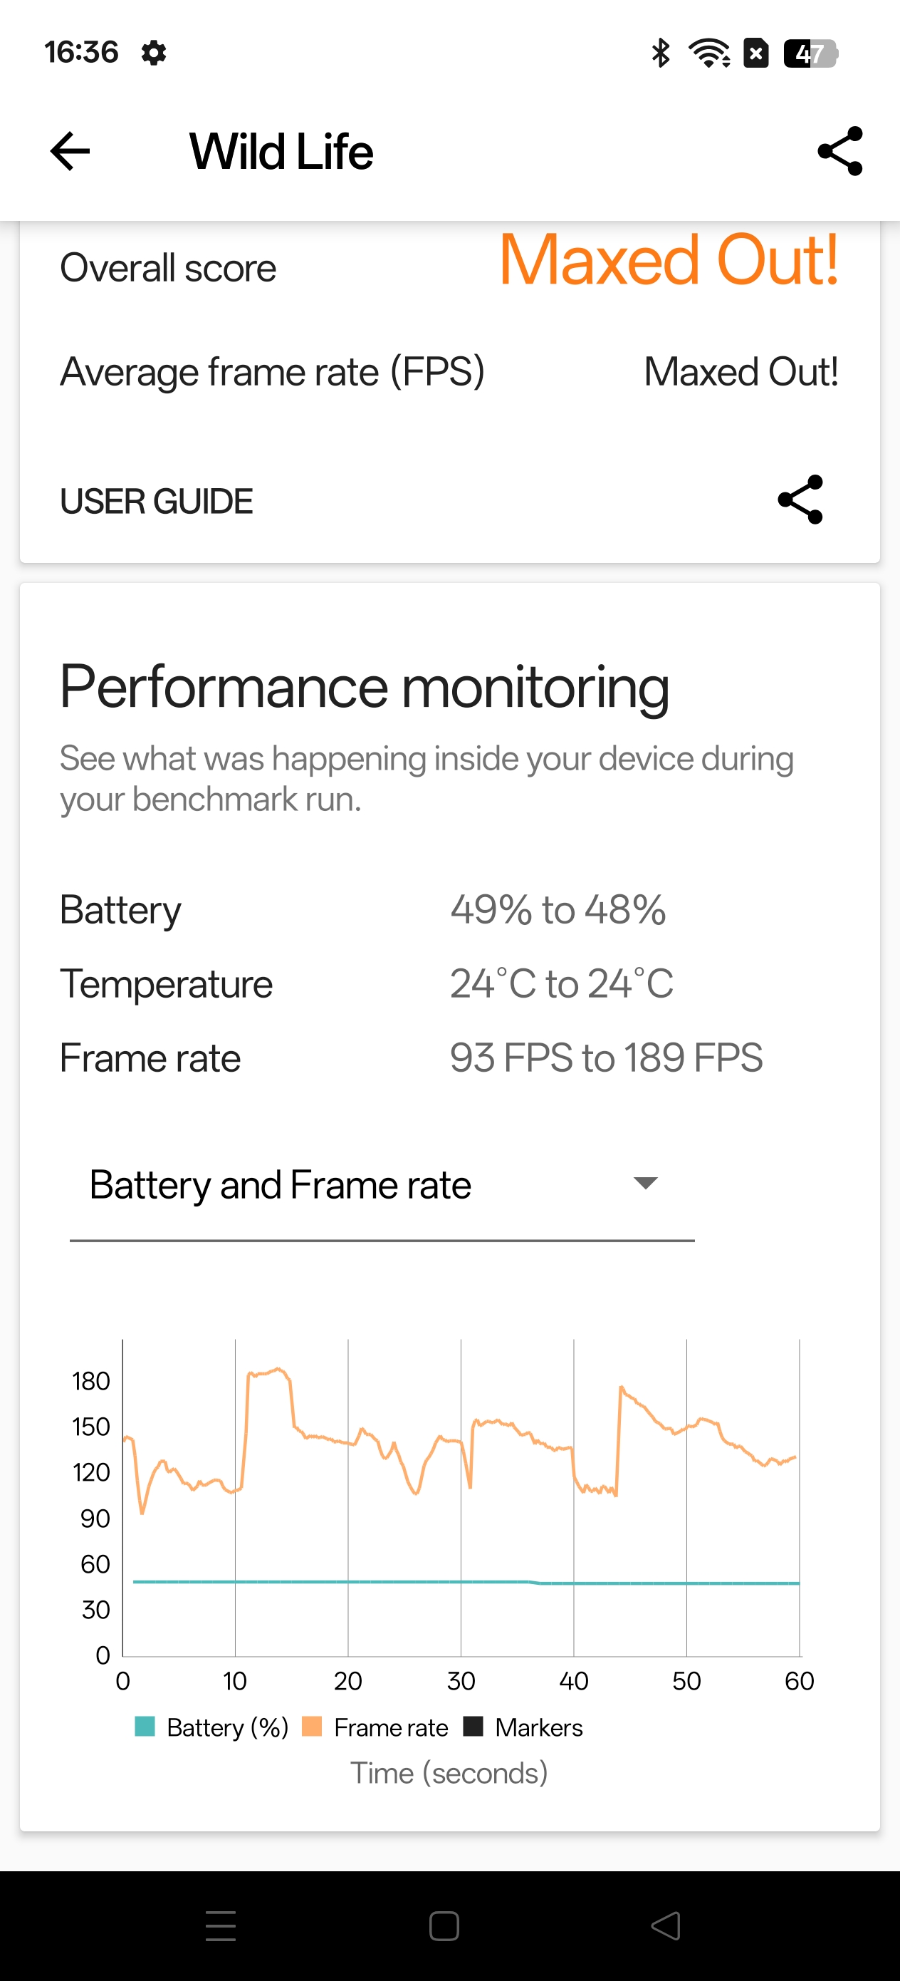Tap the share icon in the top bar
Screen dimensions: 900x1981
pos(839,151)
